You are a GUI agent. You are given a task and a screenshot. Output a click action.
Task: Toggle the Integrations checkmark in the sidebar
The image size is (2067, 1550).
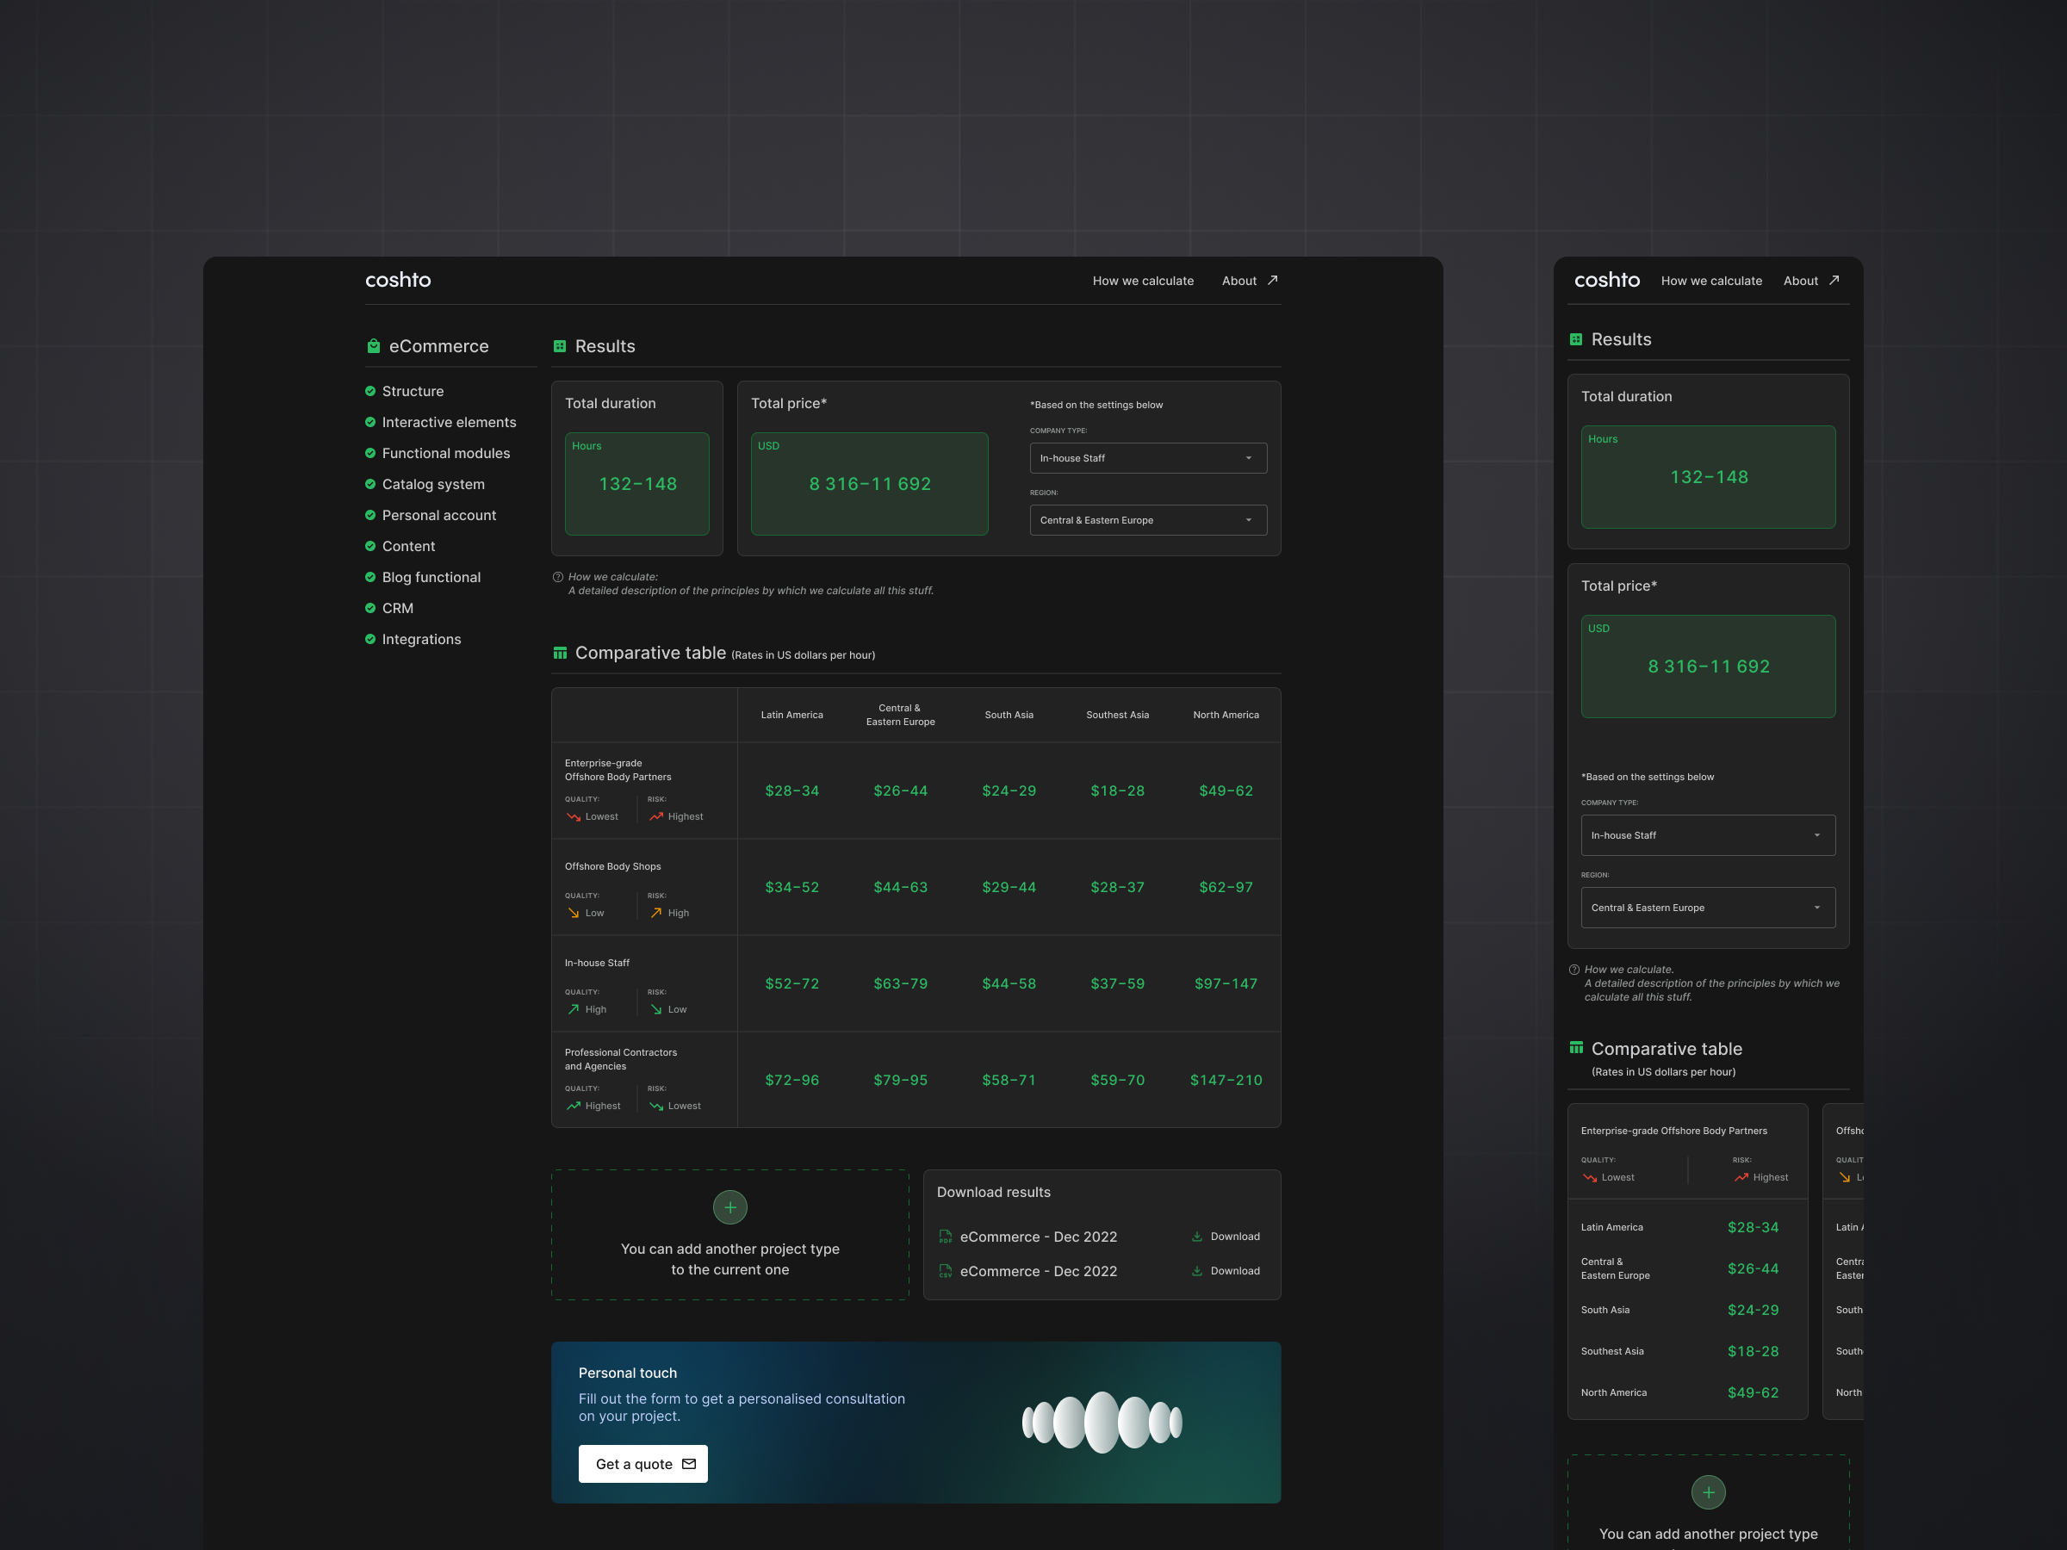[370, 639]
